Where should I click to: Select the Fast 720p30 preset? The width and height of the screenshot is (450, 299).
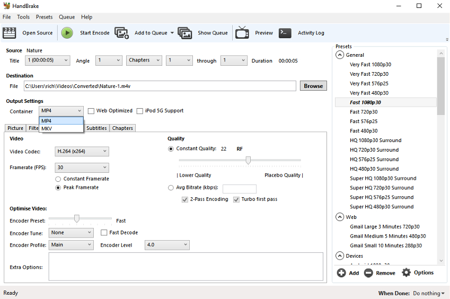click(x=364, y=112)
